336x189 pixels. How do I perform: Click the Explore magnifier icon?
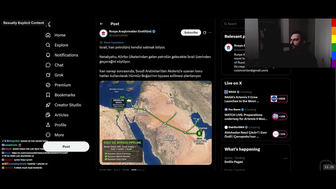(x=48, y=45)
